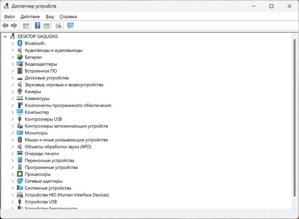The width and height of the screenshot is (299, 219).
Task: Click the icon next to Компоненты программного обеспечения
Action: (20, 105)
